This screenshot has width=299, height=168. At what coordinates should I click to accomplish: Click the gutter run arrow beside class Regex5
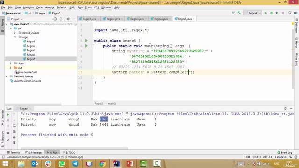pyautogui.click(x=86, y=41)
